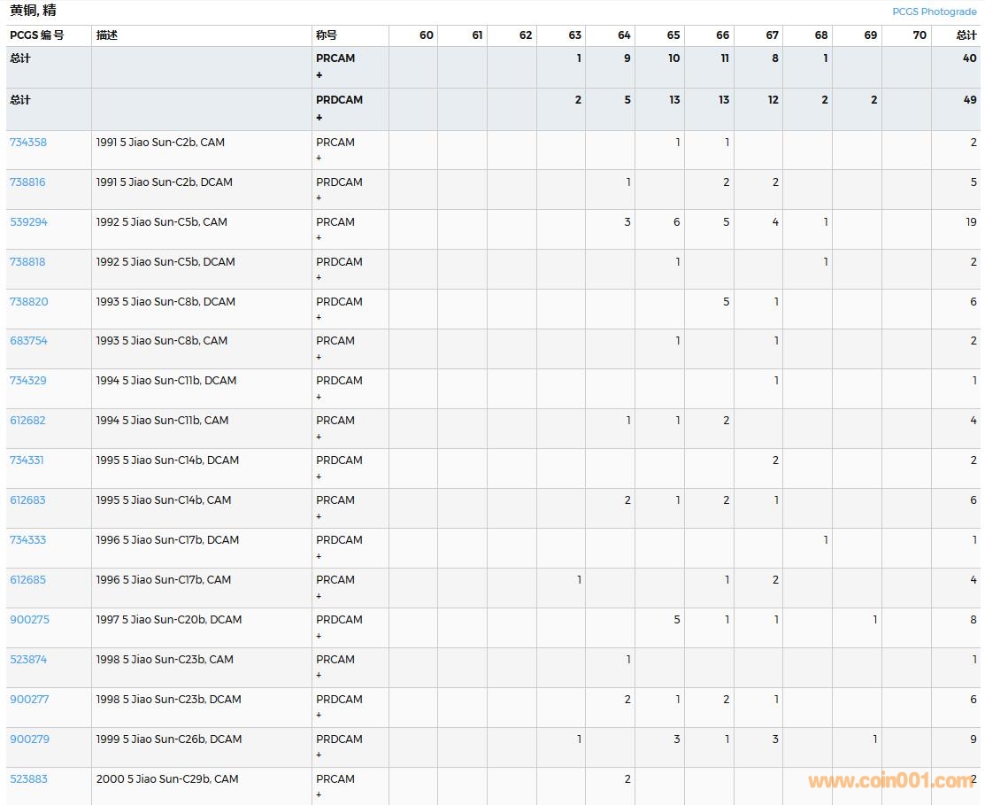Viewport: 985px width, 805px height.
Task: Open PCGS number 734331
Action: pos(27,461)
